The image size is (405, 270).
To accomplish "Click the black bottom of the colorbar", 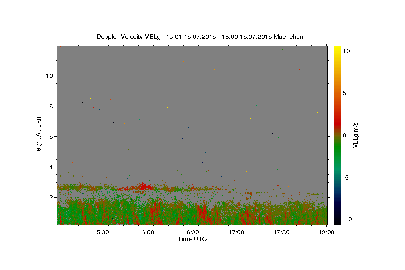I will 337,222.
